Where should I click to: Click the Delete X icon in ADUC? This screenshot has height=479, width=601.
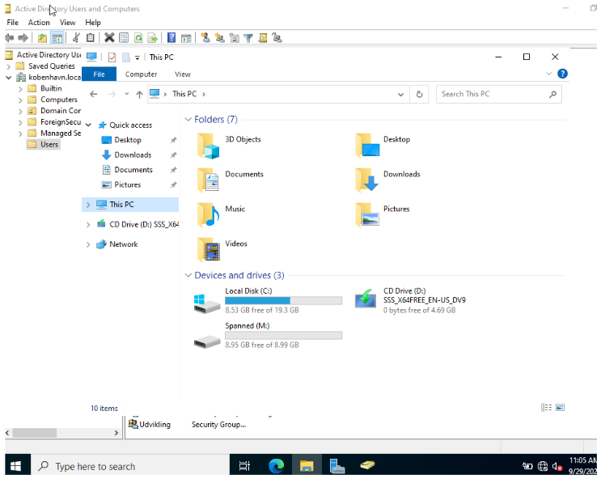coord(109,37)
